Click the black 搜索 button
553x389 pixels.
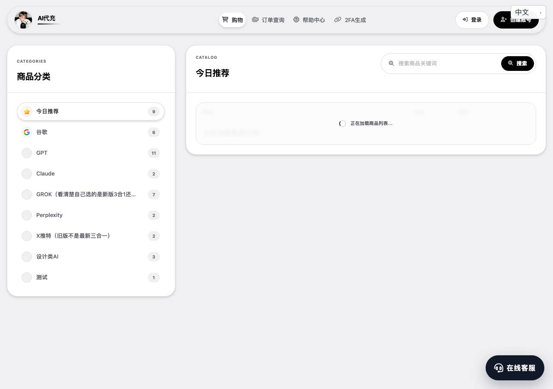[518, 64]
